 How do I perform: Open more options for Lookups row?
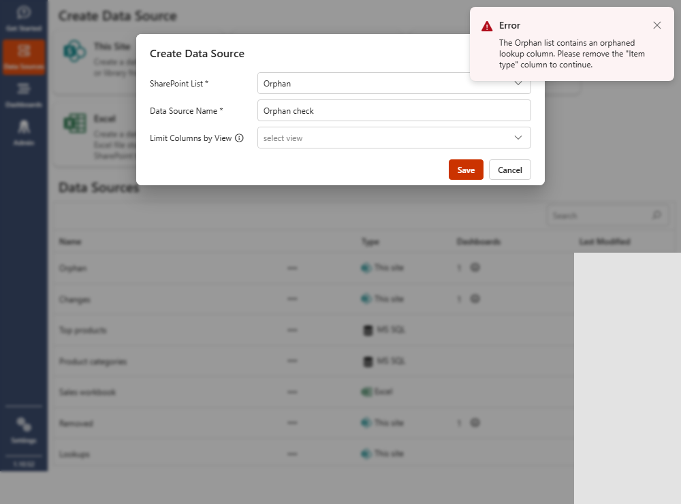[x=292, y=454]
